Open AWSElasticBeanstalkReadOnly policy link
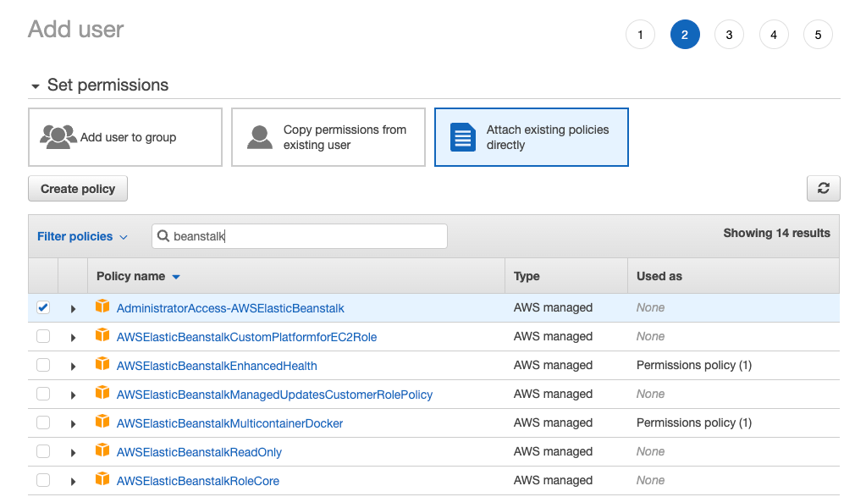Image resolution: width=866 pixels, height=497 pixels. tap(200, 452)
